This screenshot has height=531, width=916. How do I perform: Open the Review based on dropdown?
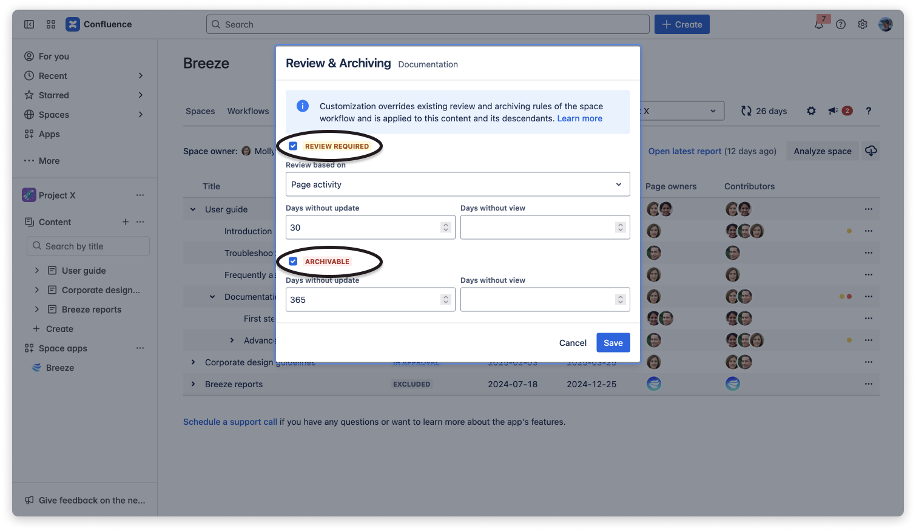click(x=458, y=184)
